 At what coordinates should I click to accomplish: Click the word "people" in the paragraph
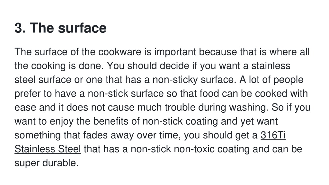[x=288, y=80]
